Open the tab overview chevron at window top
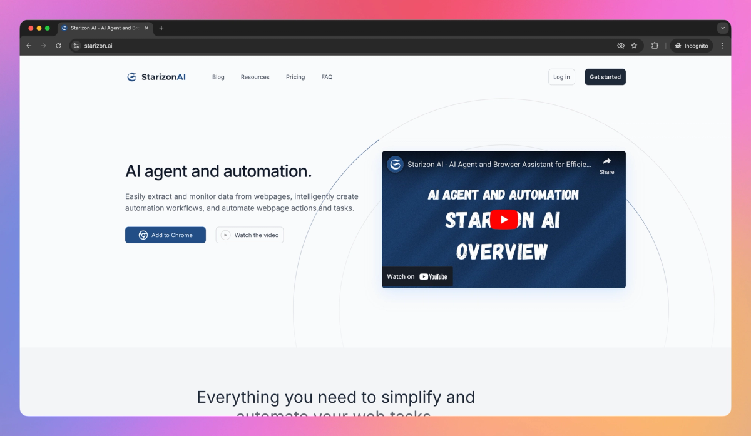This screenshot has width=751, height=436. pos(722,28)
